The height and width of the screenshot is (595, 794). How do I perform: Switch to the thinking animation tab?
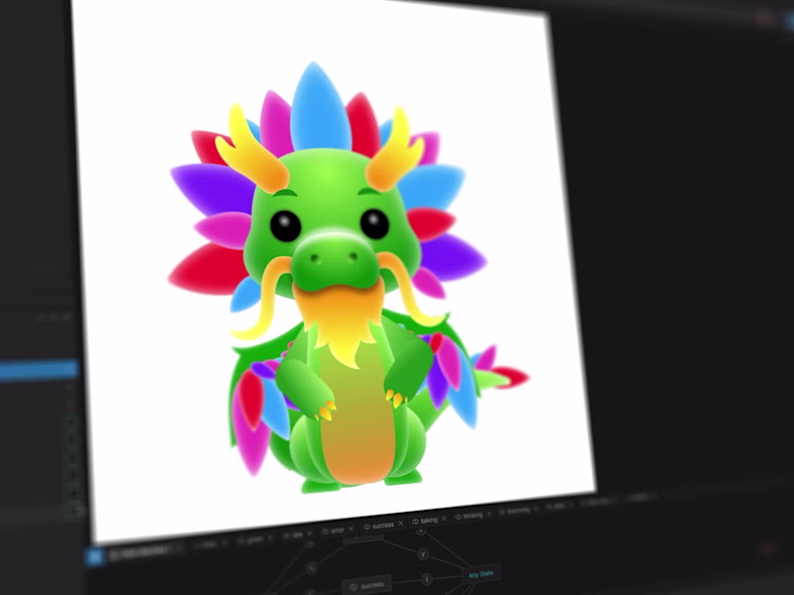point(472,516)
